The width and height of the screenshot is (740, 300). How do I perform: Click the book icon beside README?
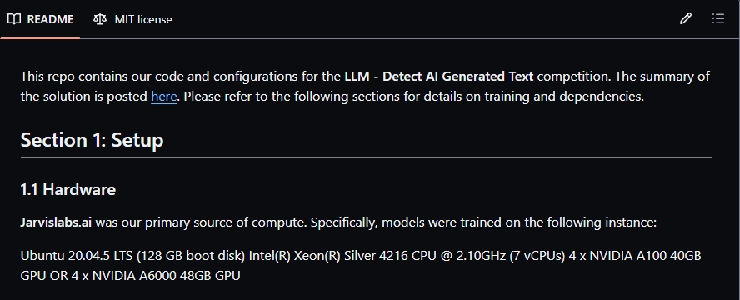point(14,19)
